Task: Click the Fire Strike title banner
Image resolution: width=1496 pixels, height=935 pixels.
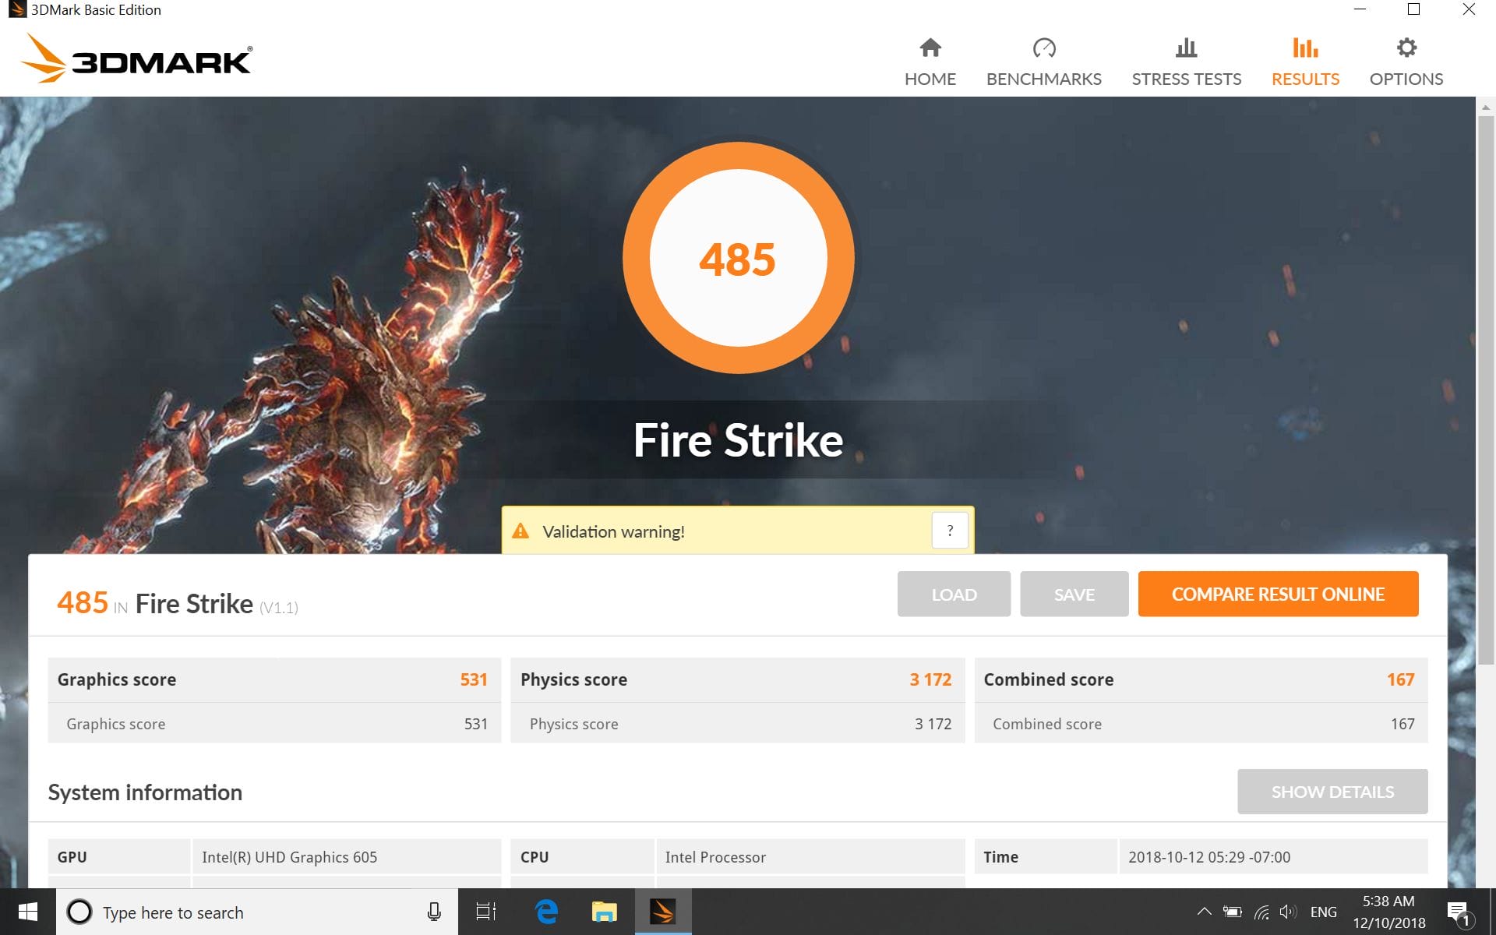Action: click(738, 440)
